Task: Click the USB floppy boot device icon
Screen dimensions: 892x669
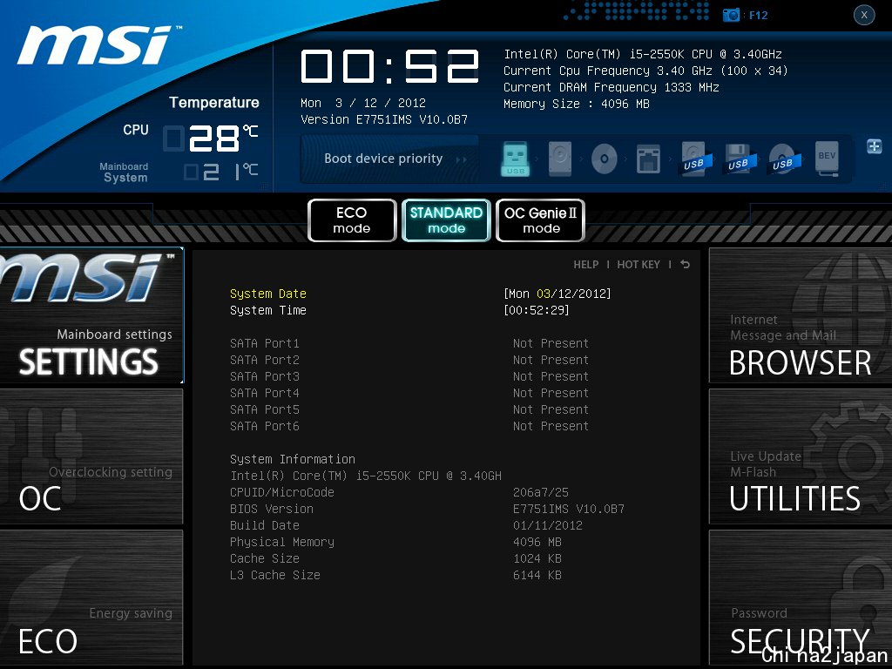Action: click(738, 159)
